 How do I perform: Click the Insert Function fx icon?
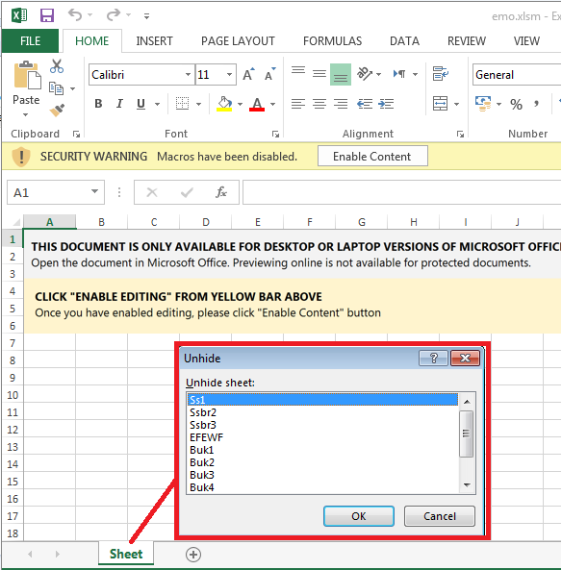(x=220, y=192)
